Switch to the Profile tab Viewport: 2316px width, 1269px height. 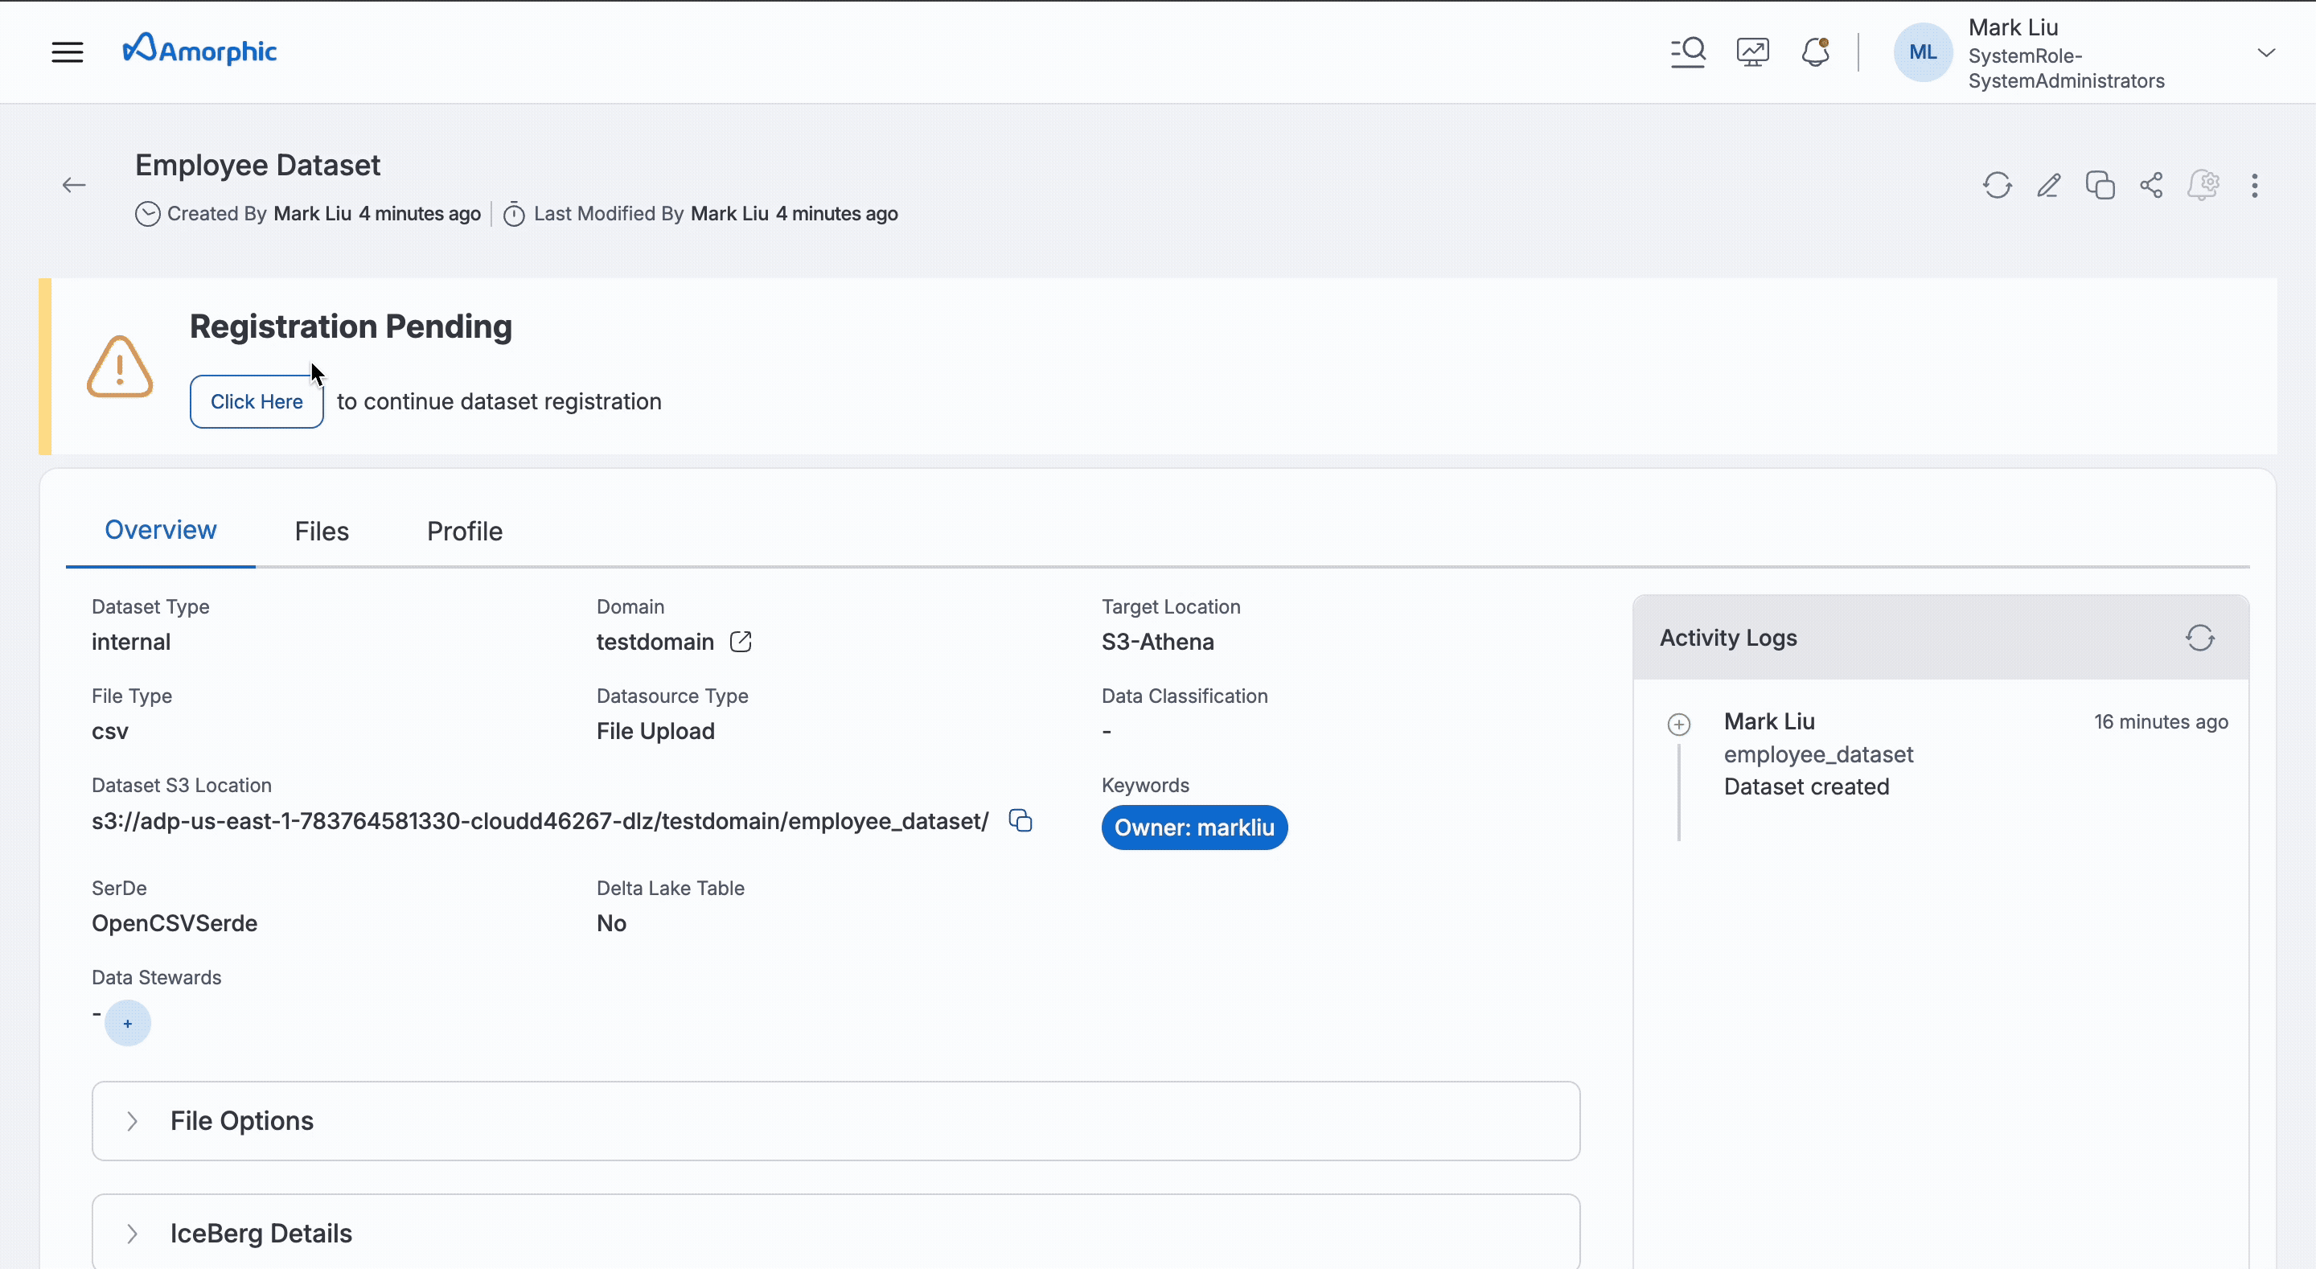pos(464,531)
